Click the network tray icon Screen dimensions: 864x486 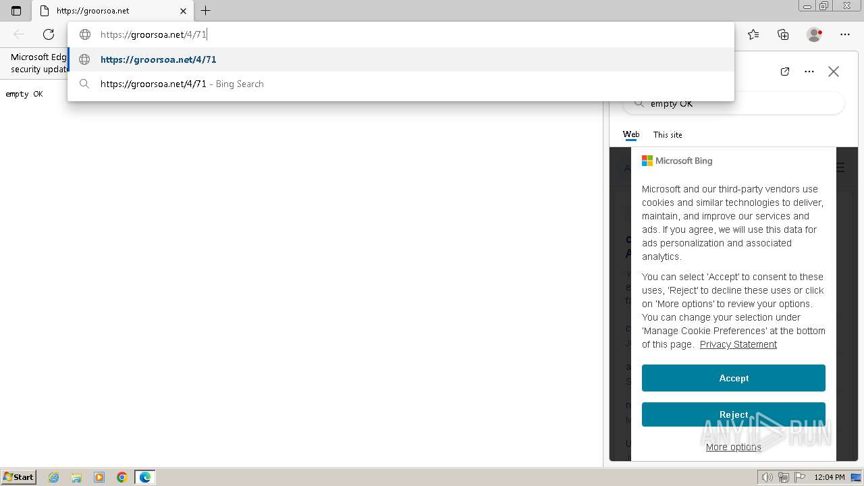tap(784, 477)
